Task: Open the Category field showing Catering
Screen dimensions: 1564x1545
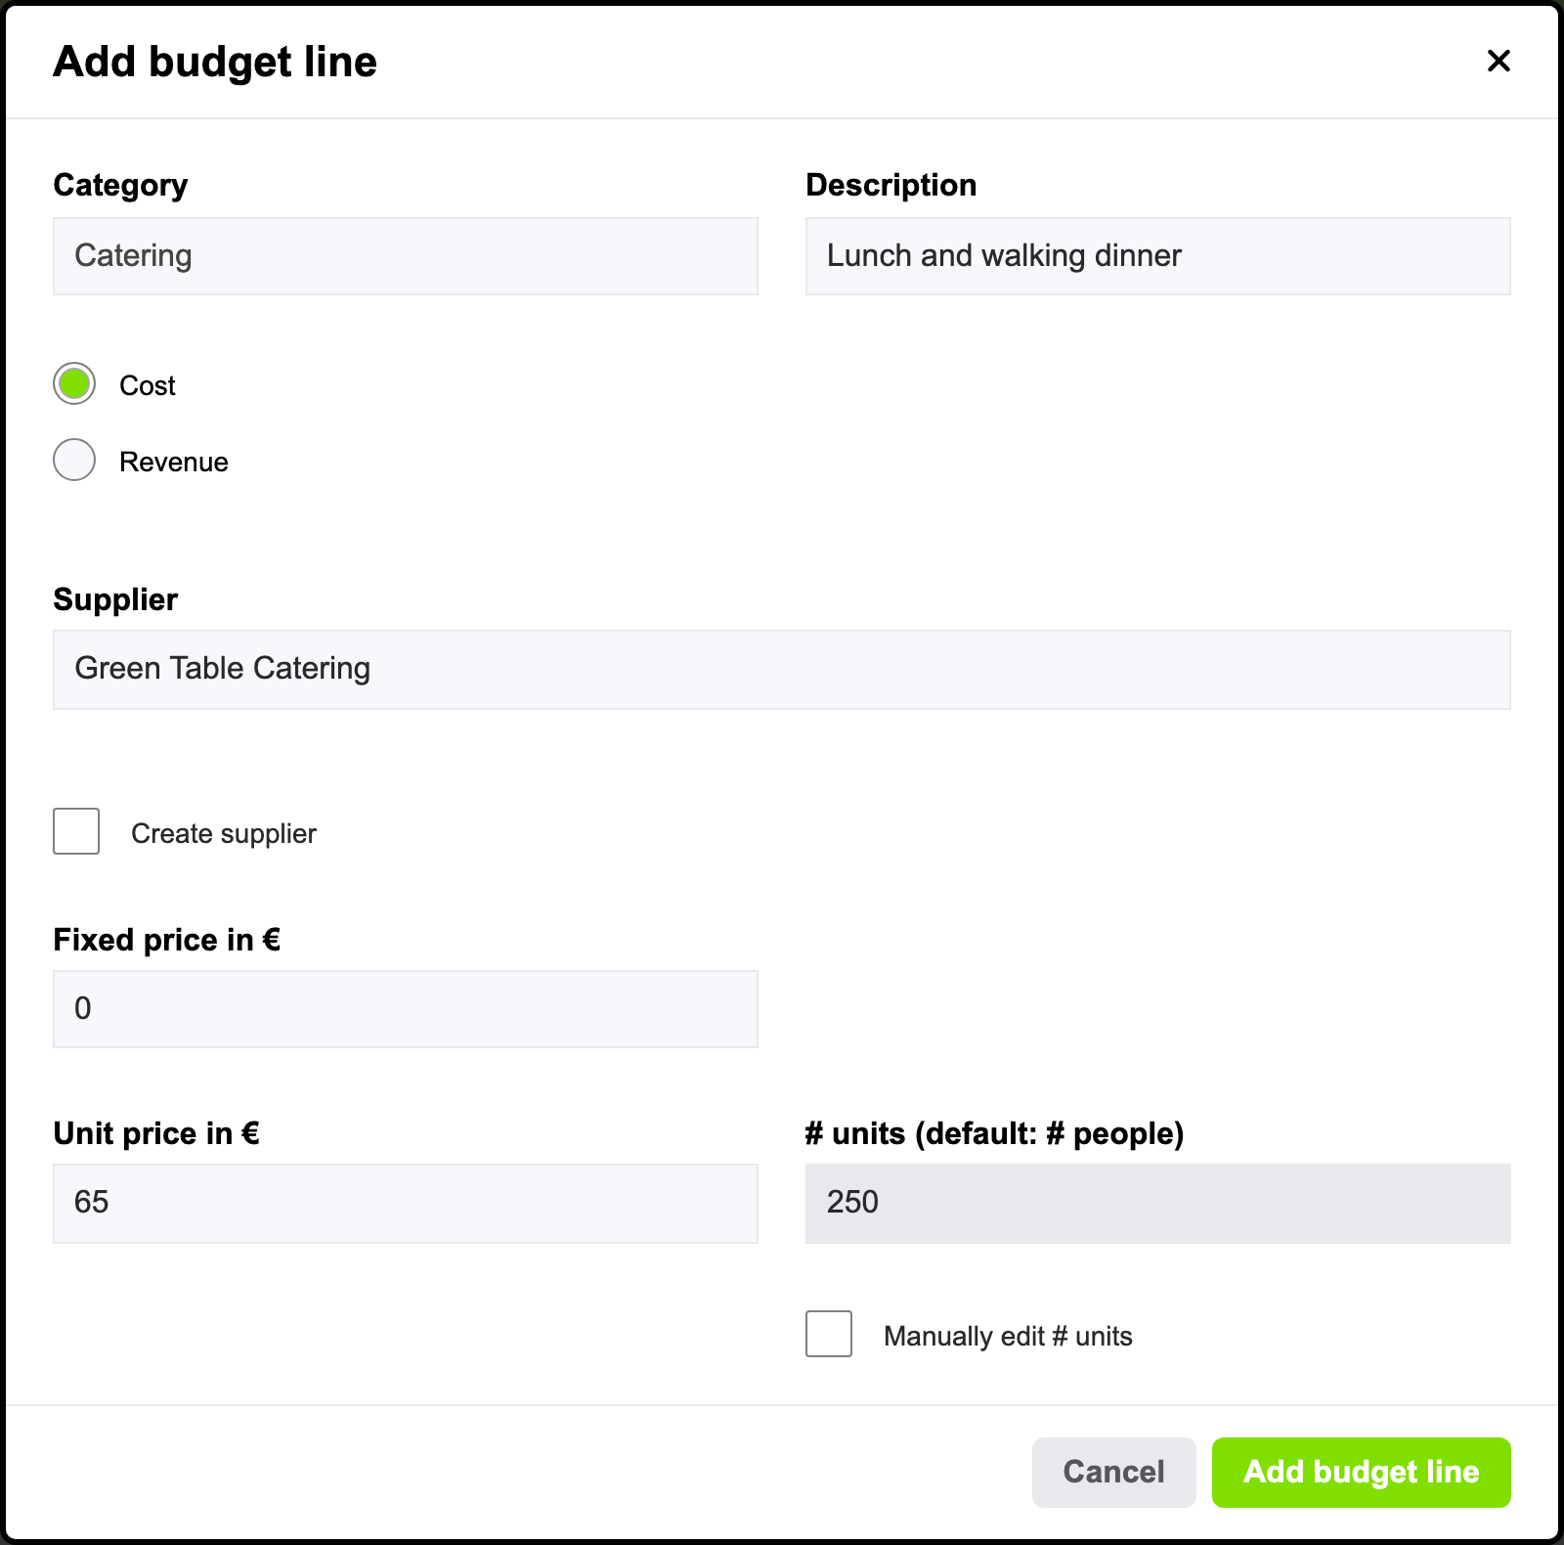Action: click(406, 256)
